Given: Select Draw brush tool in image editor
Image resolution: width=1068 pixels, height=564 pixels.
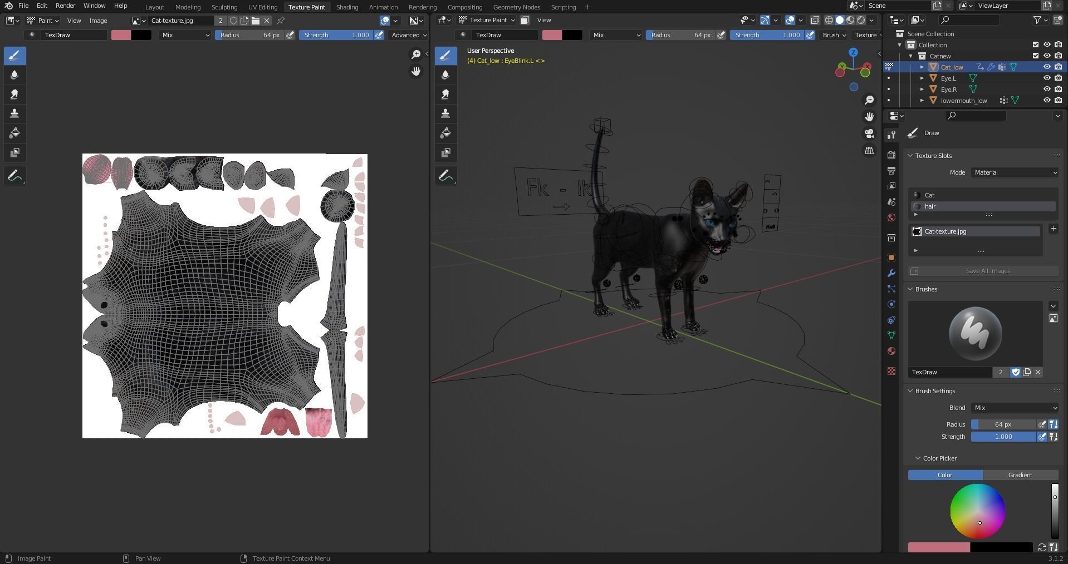Looking at the screenshot, I should (14, 56).
